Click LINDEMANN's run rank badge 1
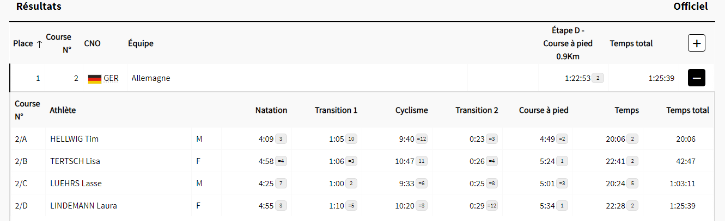Image resolution: width=725 pixels, height=221 pixels. 562,206
